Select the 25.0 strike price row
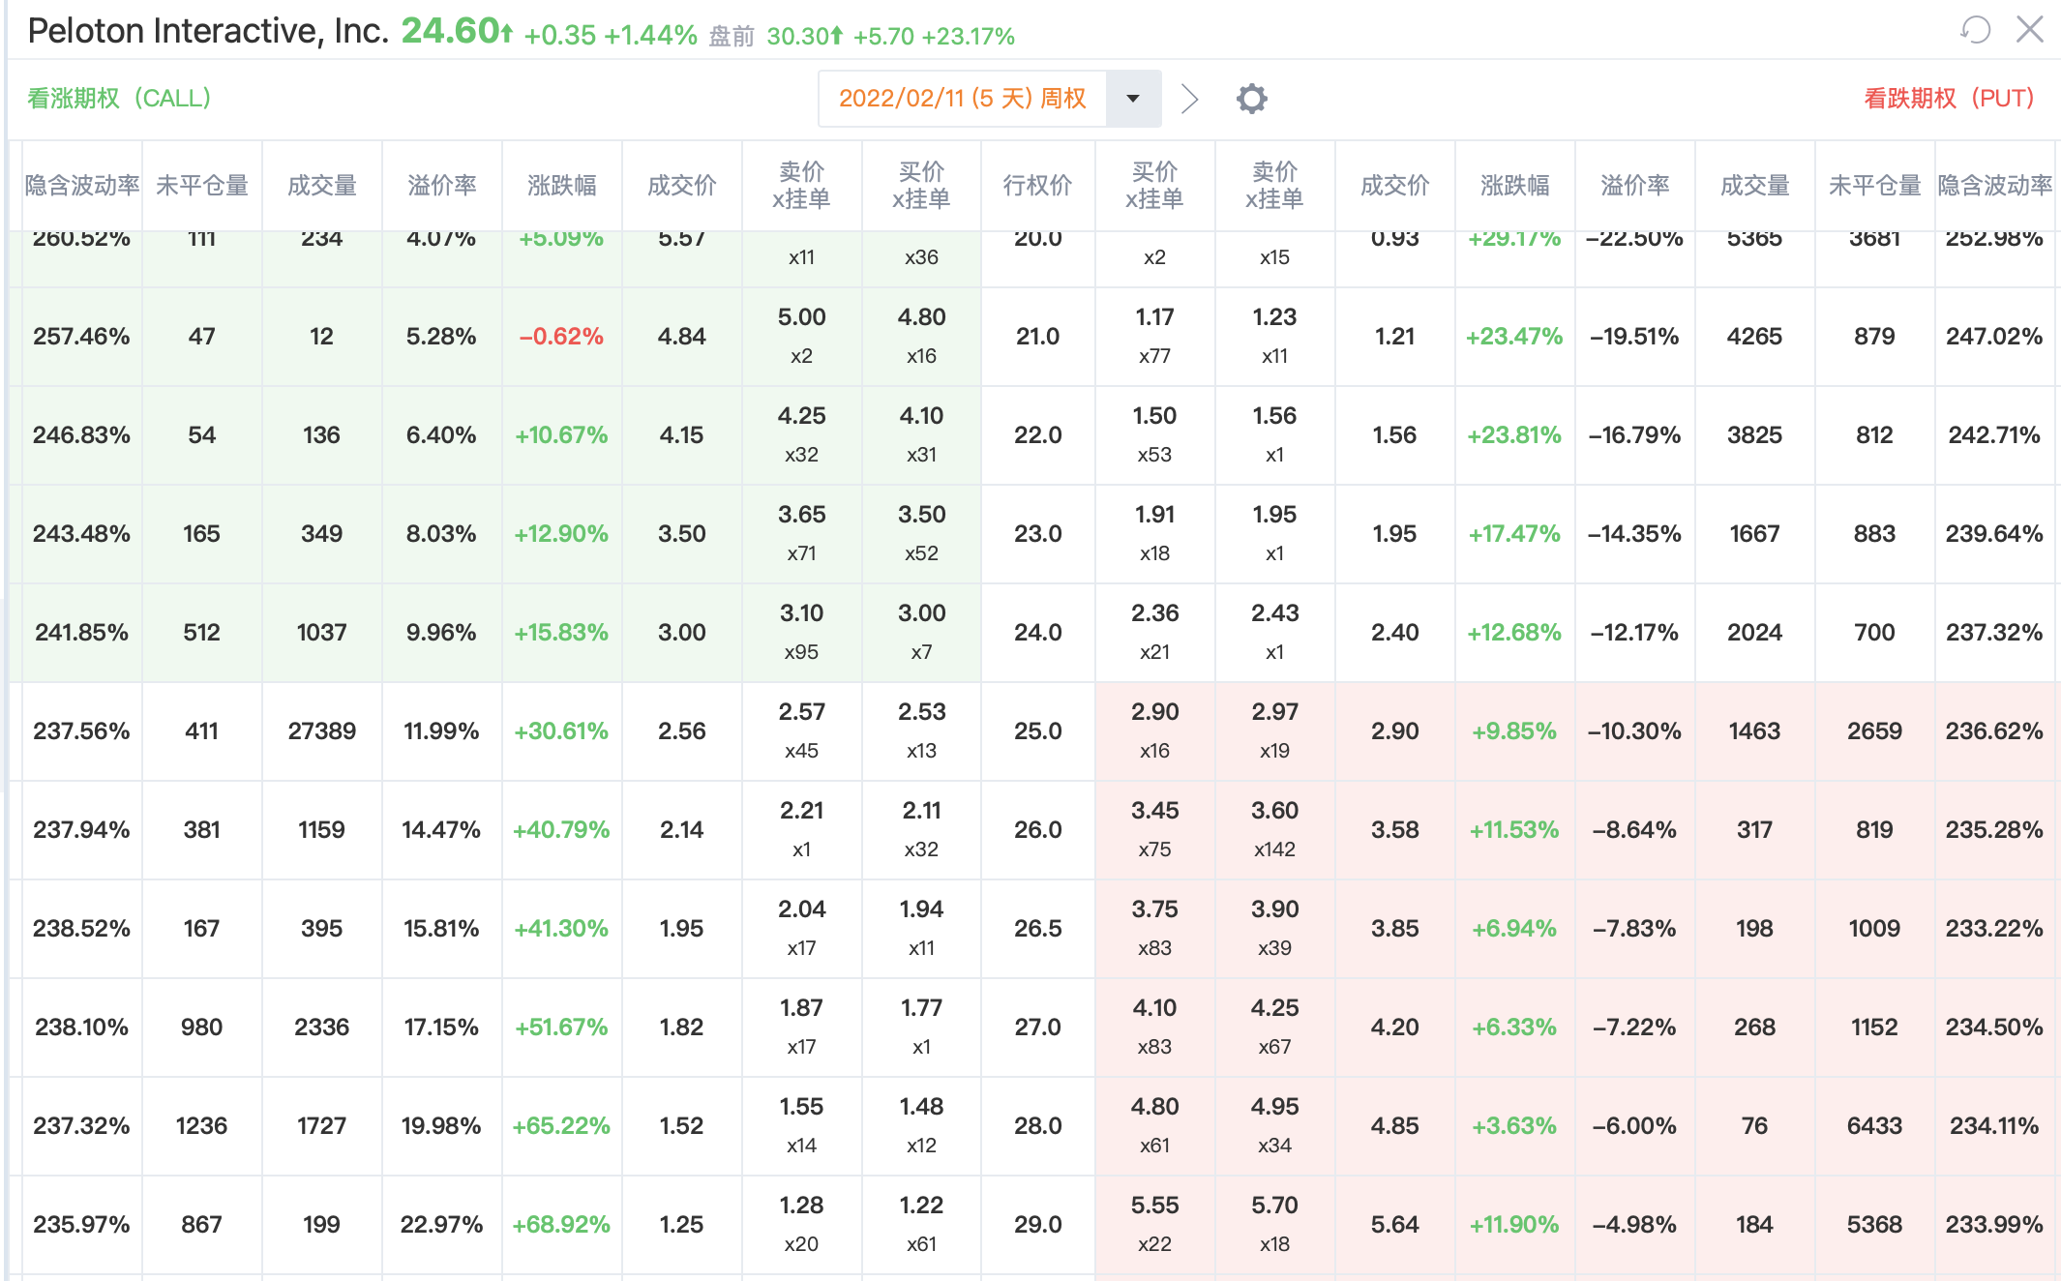The image size is (2061, 1281). coord(1037,730)
